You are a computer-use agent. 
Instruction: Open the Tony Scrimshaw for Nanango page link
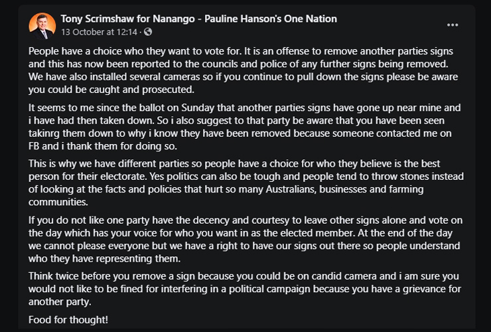click(199, 19)
